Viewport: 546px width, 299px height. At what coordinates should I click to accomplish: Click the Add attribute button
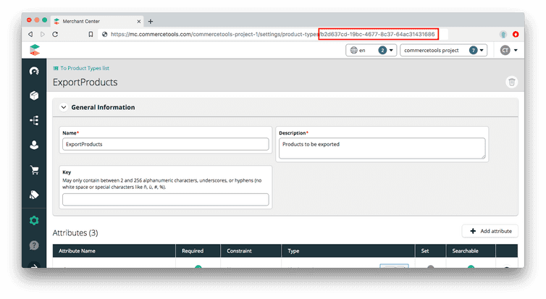coord(490,231)
